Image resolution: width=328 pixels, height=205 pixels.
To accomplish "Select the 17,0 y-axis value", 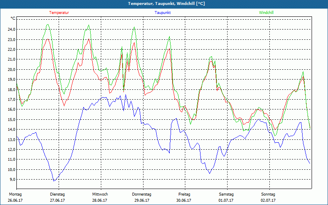I will [11, 100].
